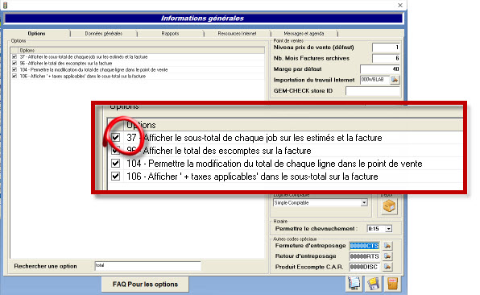480x295 pixels.
Task: Click the Fermeture d'entreposage code field
Action: pyautogui.click(x=364, y=246)
